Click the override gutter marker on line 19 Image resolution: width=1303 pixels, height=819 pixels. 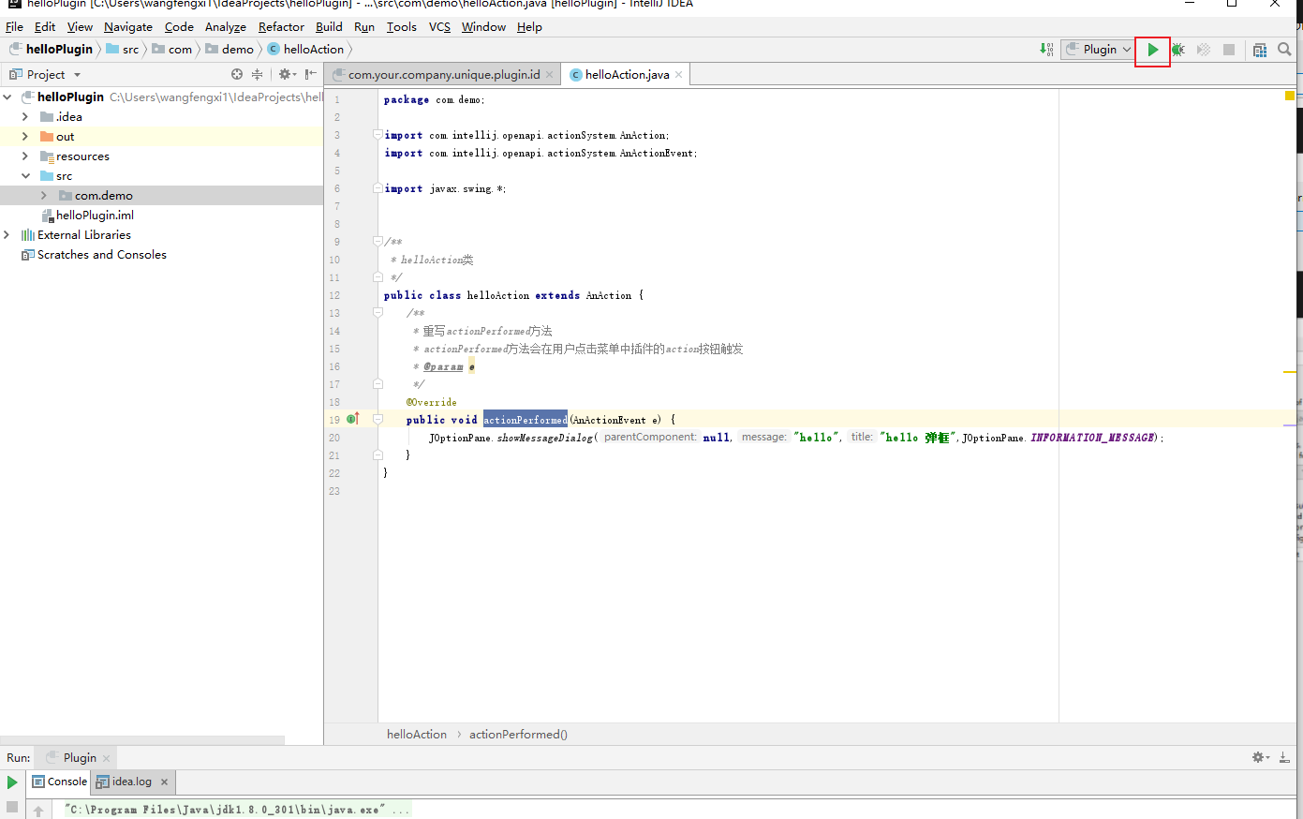click(353, 419)
